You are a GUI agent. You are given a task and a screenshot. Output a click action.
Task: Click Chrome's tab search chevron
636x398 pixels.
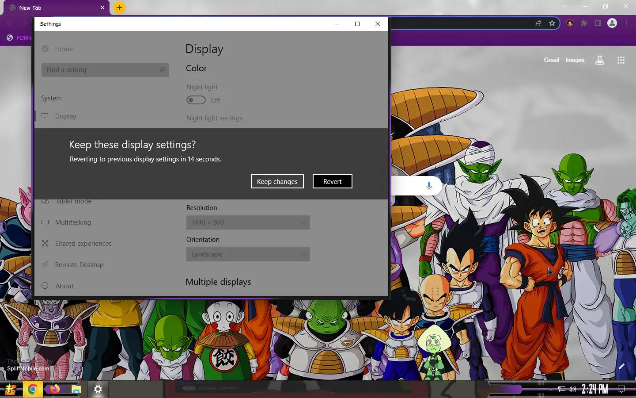point(564,6)
